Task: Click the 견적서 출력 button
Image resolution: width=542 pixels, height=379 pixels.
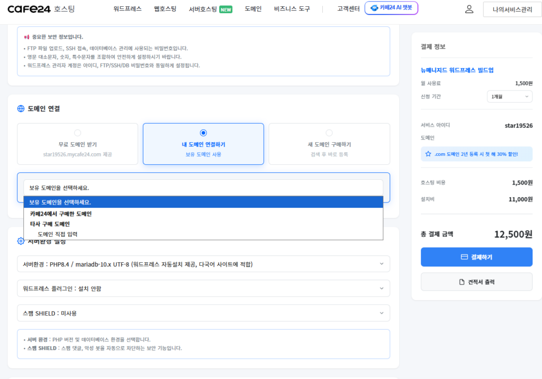Action: 476,282
